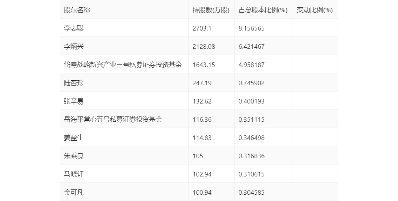Click the holdings value 2703.1

202,28
